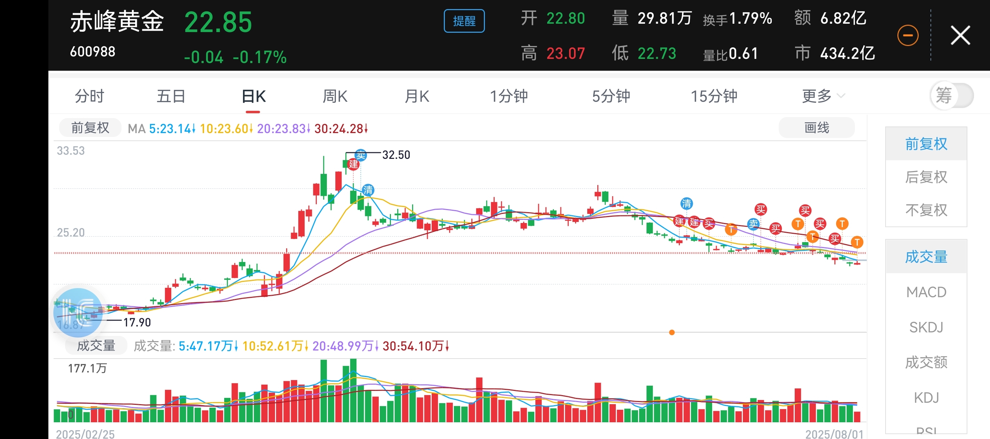990x439 pixels.
Task: Click the start date 2025/02/25
Action: [x=85, y=434]
